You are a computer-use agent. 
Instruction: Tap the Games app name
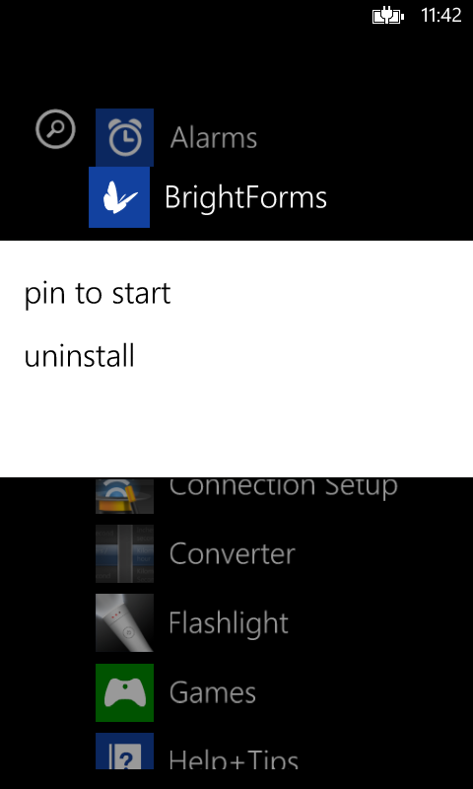coord(213,693)
